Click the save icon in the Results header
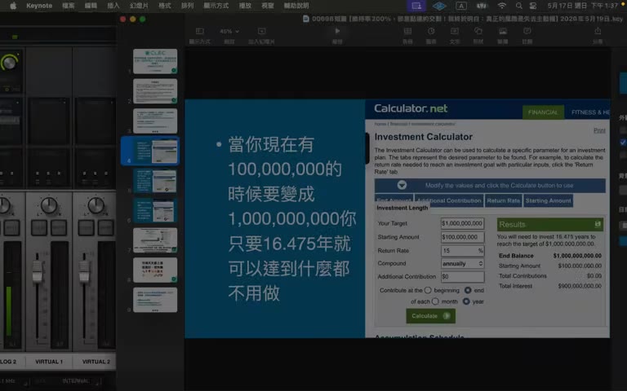 [x=598, y=224]
